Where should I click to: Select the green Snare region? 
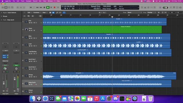coord(102,29)
